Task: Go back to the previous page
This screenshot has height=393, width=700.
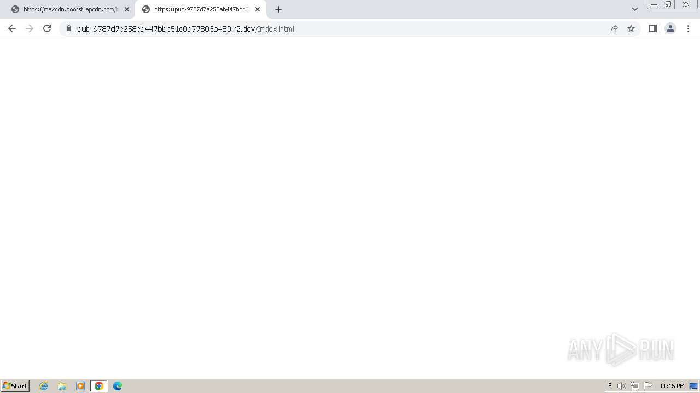Action: pos(12,29)
